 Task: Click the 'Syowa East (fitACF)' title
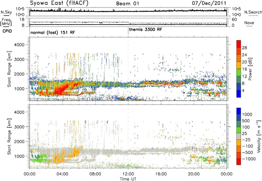tap(59, 3)
